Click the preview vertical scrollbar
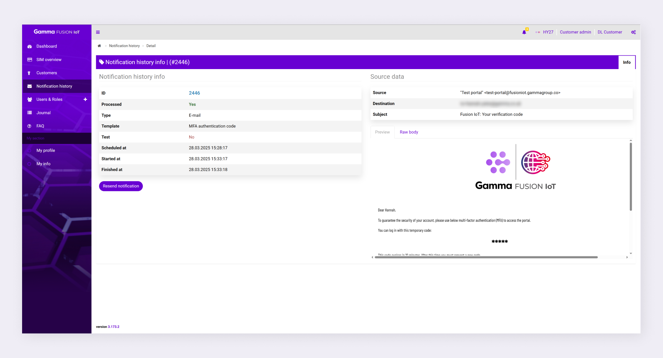This screenshot has width=663, height=358. click(631, 177)
